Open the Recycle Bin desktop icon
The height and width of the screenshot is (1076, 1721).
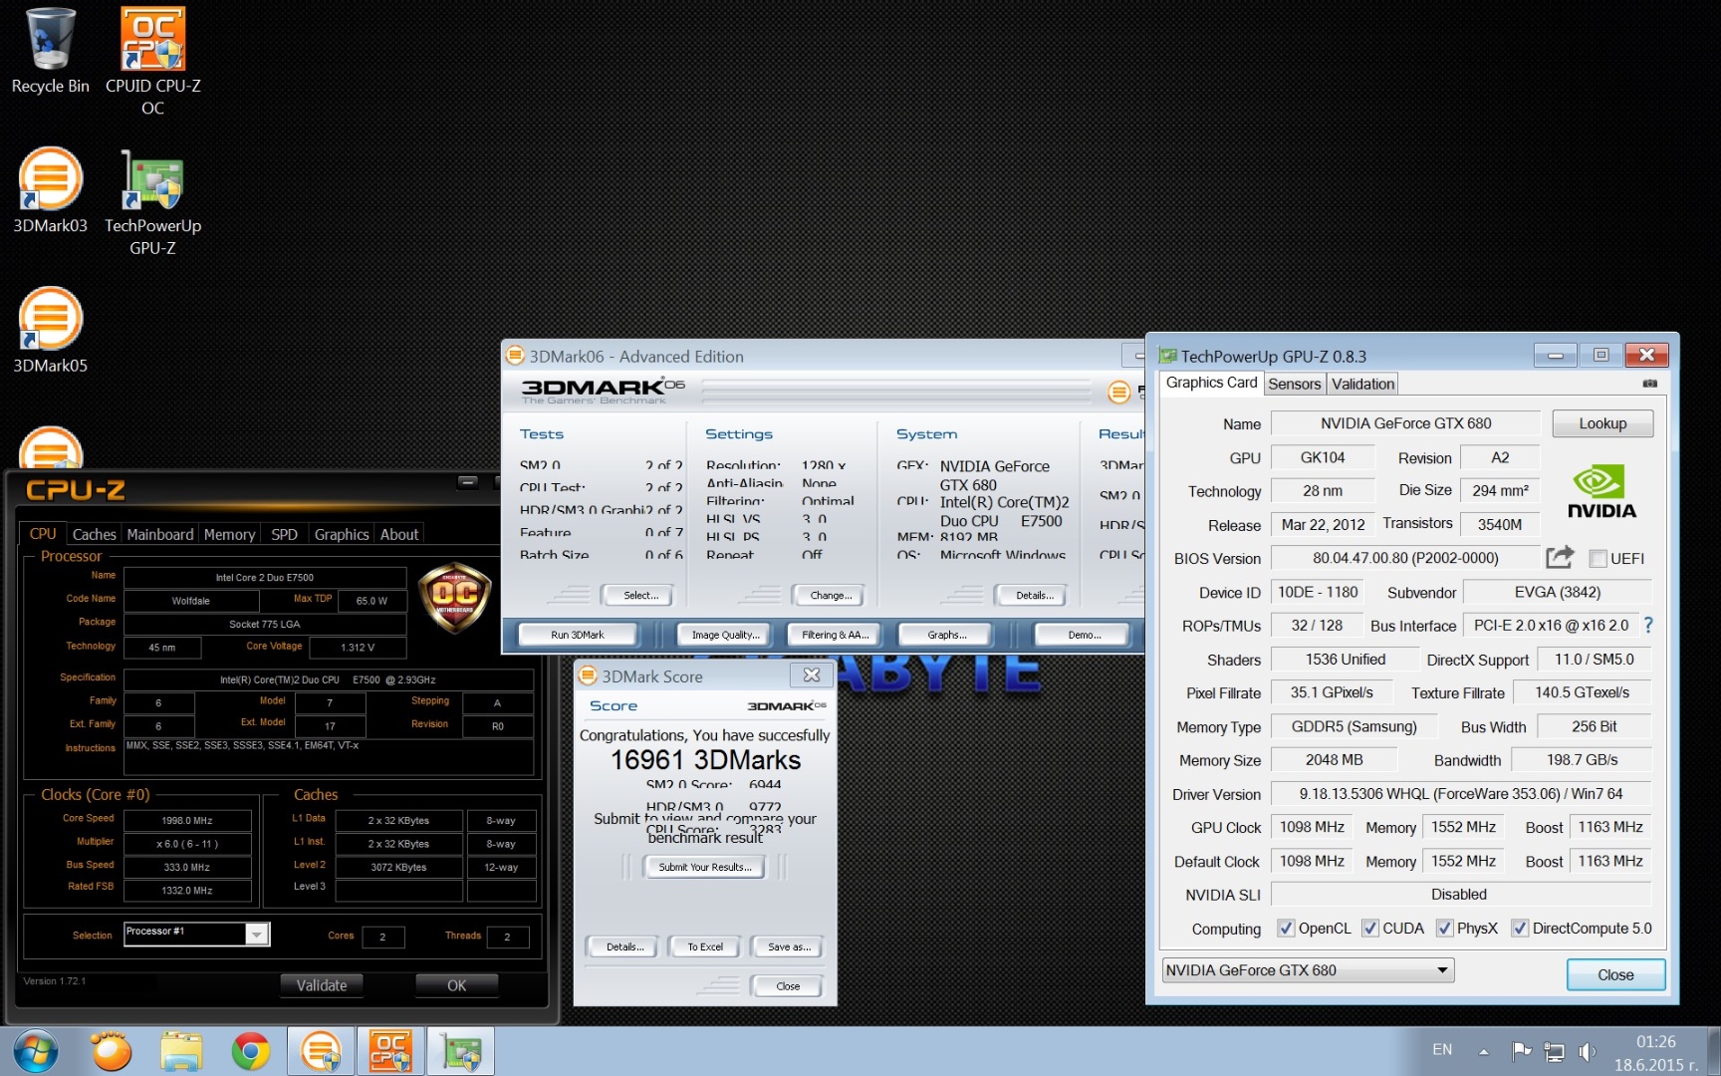click(50, 52)
